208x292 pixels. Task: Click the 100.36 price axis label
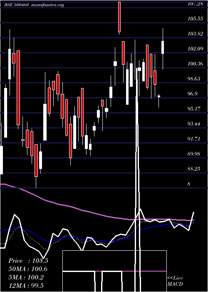pos(195,64)
